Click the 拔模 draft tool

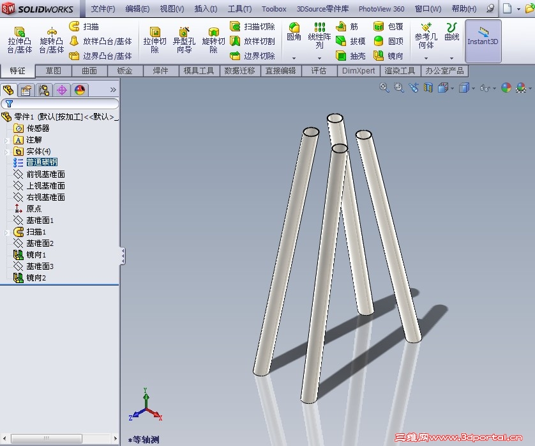[x=350, y=42]
